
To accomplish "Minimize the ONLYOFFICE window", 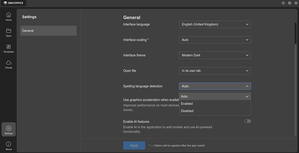I will [283, 3].
